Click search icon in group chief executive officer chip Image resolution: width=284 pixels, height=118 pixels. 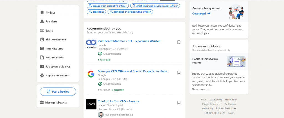click(x=90, y=6)
